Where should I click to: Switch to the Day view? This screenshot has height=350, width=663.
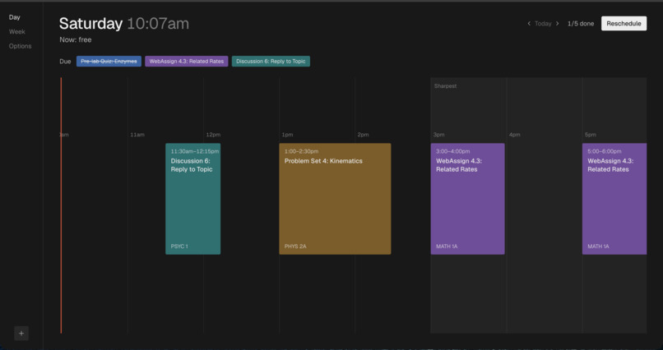(x=14, y=17)
